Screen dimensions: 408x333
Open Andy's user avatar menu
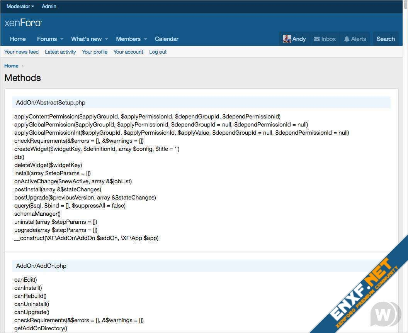tap(287, 39)
